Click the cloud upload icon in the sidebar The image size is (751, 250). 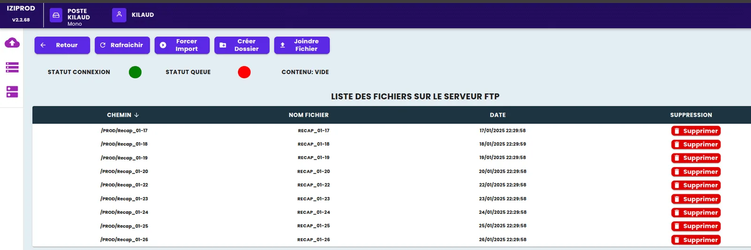pos(12,43)
